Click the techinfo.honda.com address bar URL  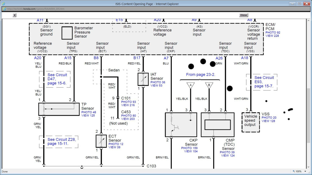36,9
